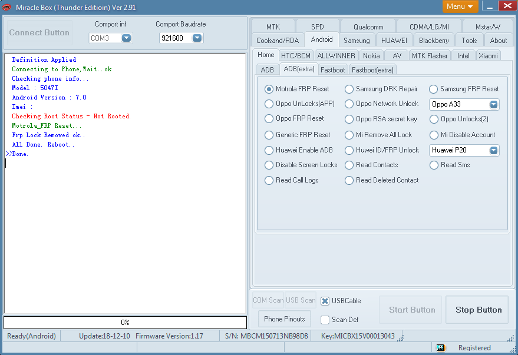518x355 pixels.
Task: Open the About tab
Action: click(x=498, y=41)
